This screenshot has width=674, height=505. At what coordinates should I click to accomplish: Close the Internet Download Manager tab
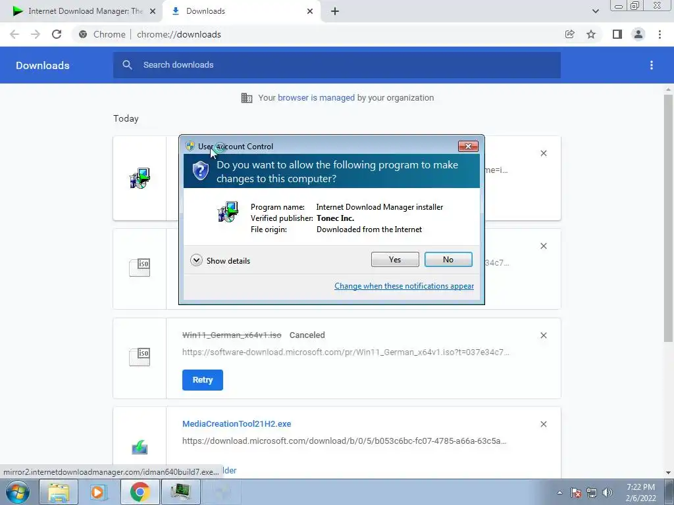[x=153, y=12]
